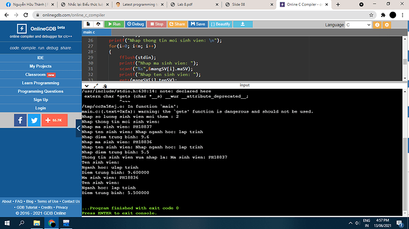Screen dimensions: 409x229
Task: Open Windows taskbar search
Action: coord(22,223)
